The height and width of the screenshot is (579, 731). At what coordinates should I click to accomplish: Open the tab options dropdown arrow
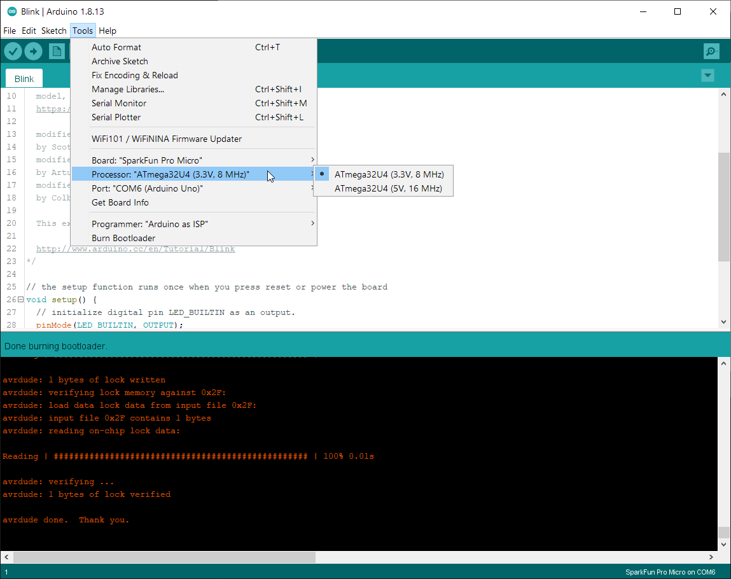[707, 75]
